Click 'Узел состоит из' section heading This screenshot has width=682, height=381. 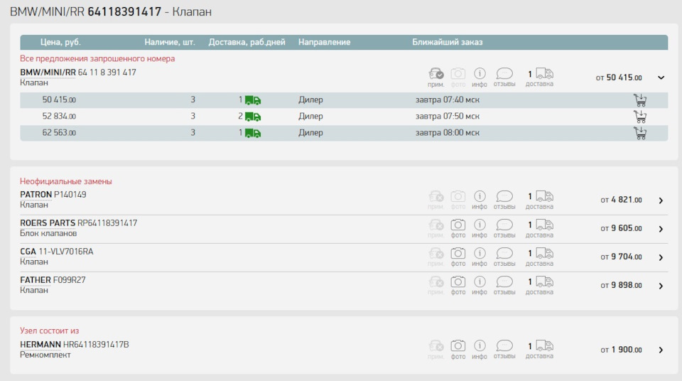(49, 331)
